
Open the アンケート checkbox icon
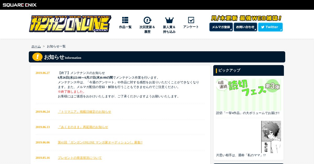pyautogui.click(x=191, y=20)
